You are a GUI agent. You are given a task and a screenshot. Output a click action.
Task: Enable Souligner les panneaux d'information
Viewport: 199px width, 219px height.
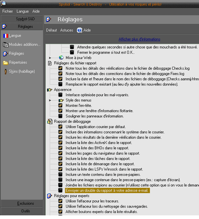click(60, 116)
